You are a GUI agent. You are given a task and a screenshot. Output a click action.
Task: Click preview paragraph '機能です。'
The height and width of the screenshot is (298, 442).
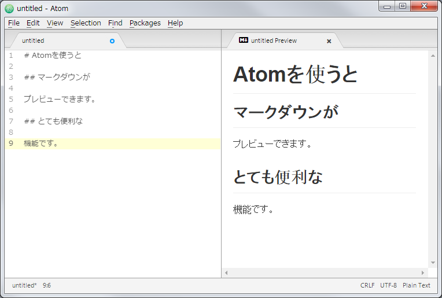point(253,209)
